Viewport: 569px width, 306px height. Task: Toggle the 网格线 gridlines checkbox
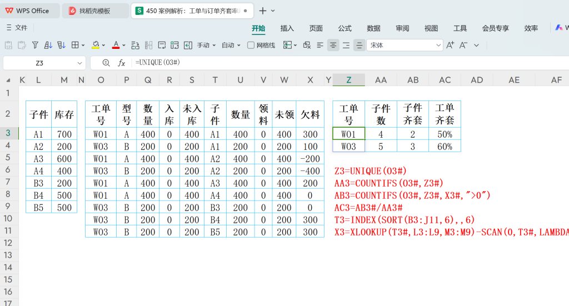tap(251, 46)
